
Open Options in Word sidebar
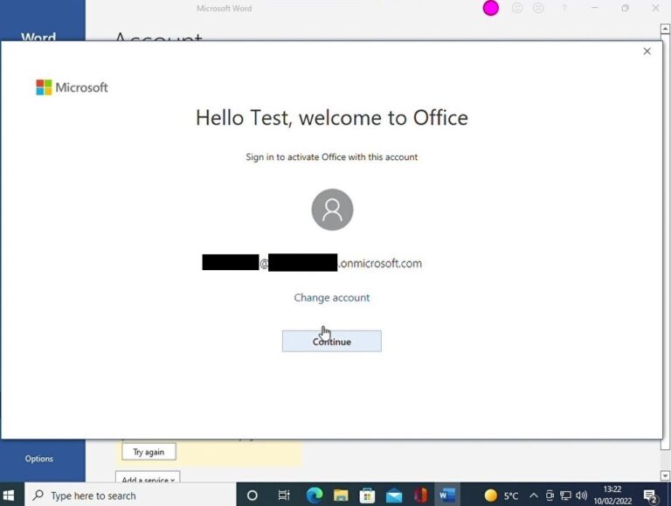[39, 459]
